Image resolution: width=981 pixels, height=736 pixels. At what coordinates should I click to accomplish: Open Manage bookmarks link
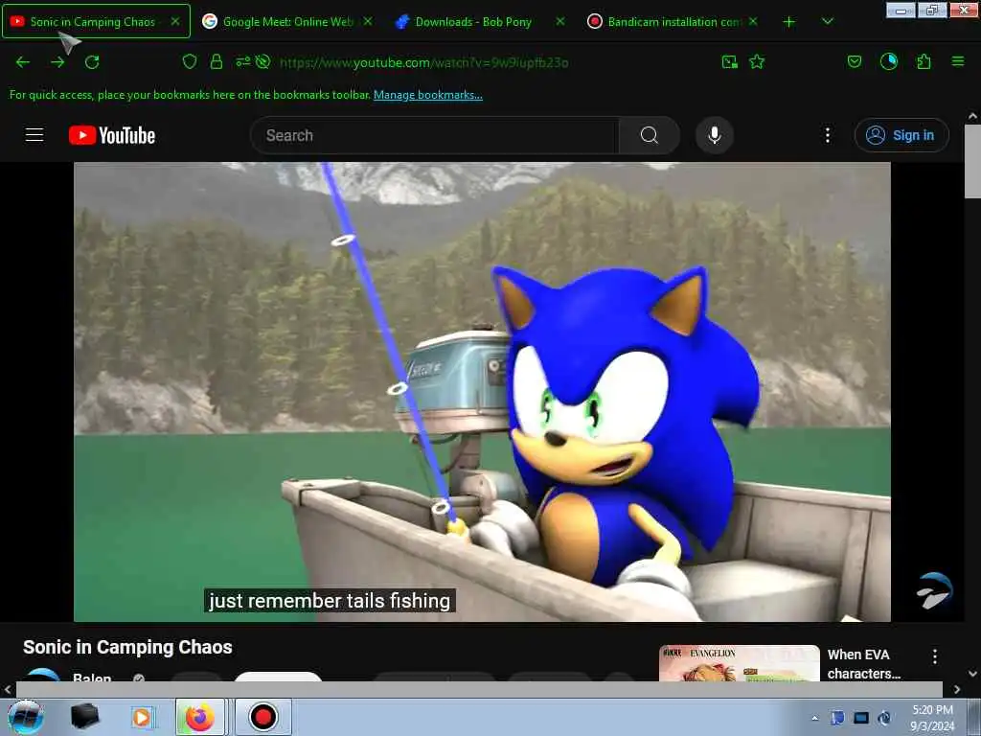coord(428,95)
